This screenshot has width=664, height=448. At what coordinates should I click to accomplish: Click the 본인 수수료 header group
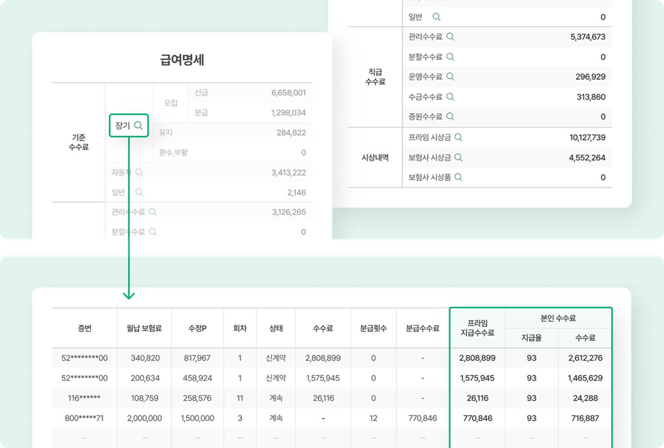pos(558,318)
